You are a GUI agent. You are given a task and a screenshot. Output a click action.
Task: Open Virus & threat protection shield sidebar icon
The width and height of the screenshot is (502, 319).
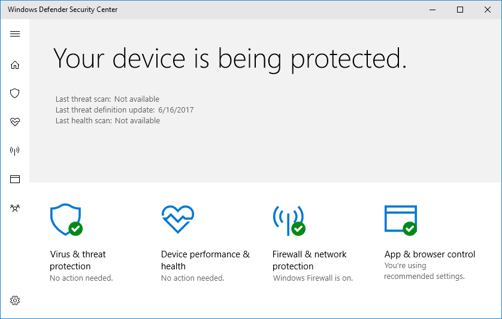(x=15, y=93)
